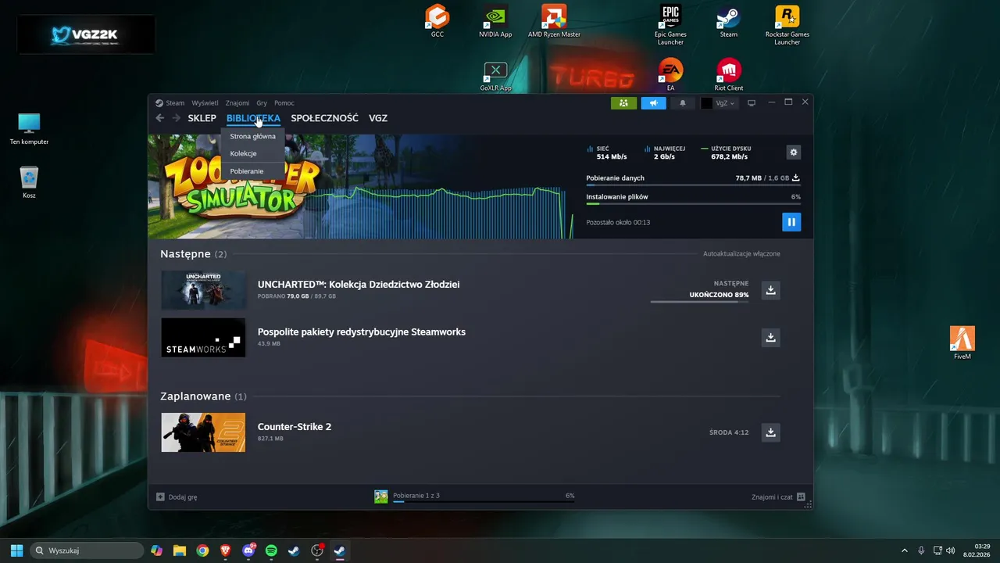This screenshot has height=563, width=1000.
Task: Open Counter-Strike 2 title
Action: (295, 427)
